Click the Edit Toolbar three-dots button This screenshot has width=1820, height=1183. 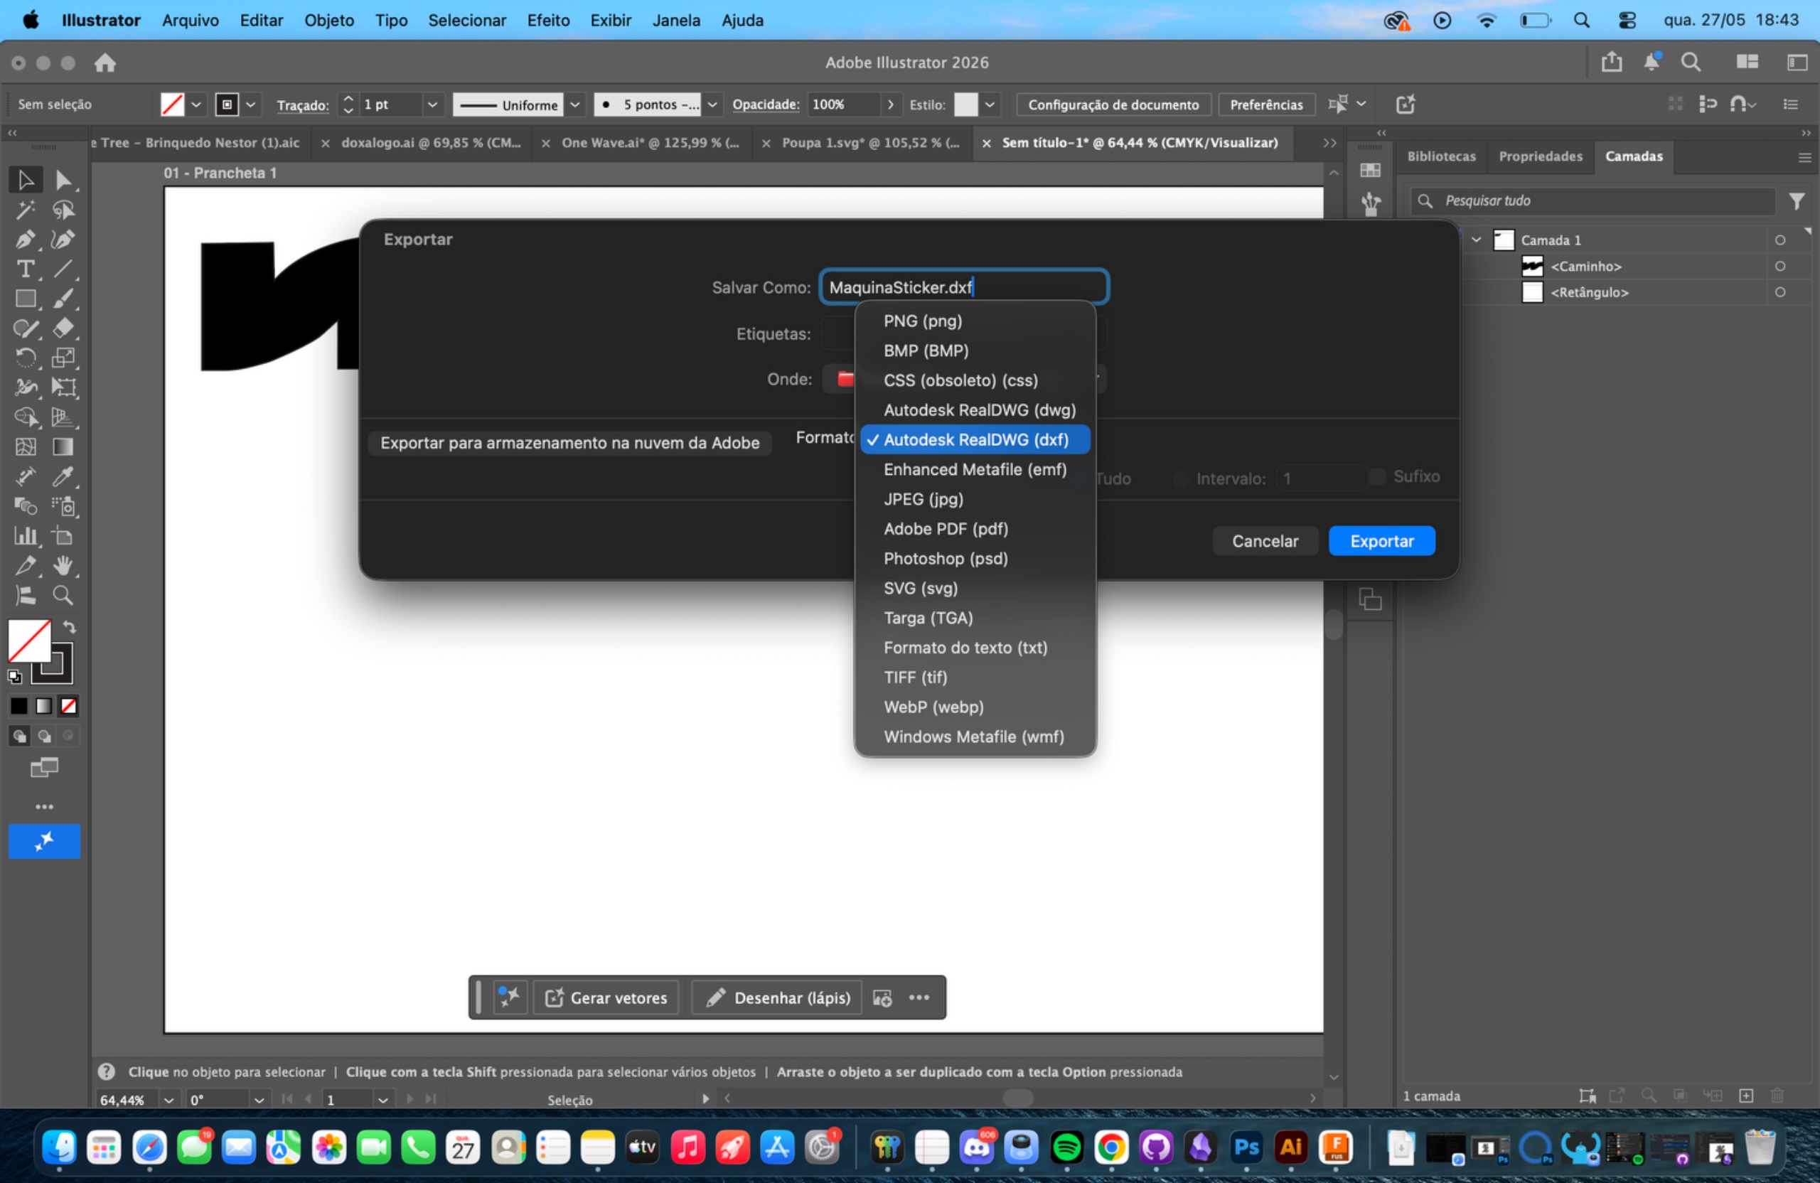pyautogui.click(x=44, y=807)
